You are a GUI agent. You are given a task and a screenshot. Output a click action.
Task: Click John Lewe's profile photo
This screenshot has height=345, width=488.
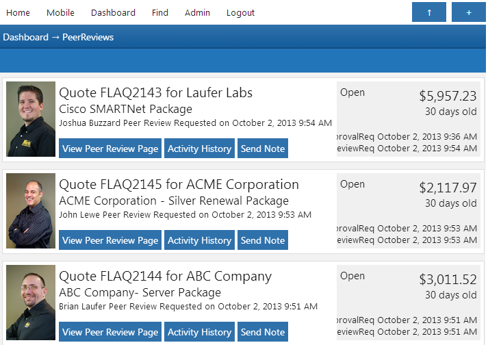[x=31, y=211]
